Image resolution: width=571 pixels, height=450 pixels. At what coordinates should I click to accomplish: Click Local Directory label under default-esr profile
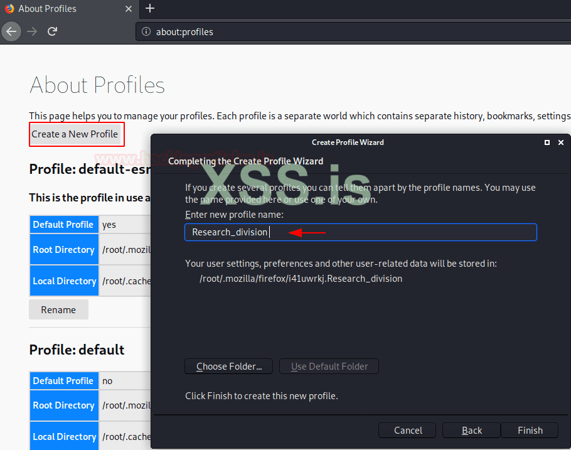click(65, 281)
